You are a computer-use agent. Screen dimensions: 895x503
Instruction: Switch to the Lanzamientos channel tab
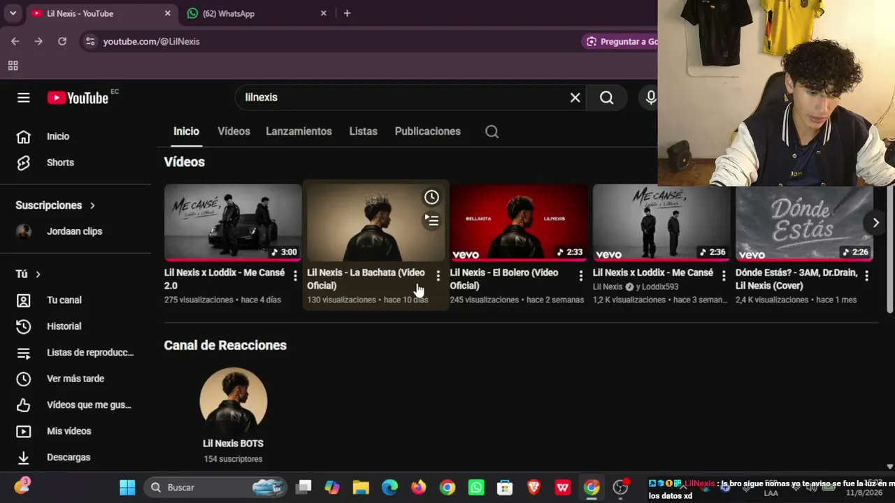point(299,131)
